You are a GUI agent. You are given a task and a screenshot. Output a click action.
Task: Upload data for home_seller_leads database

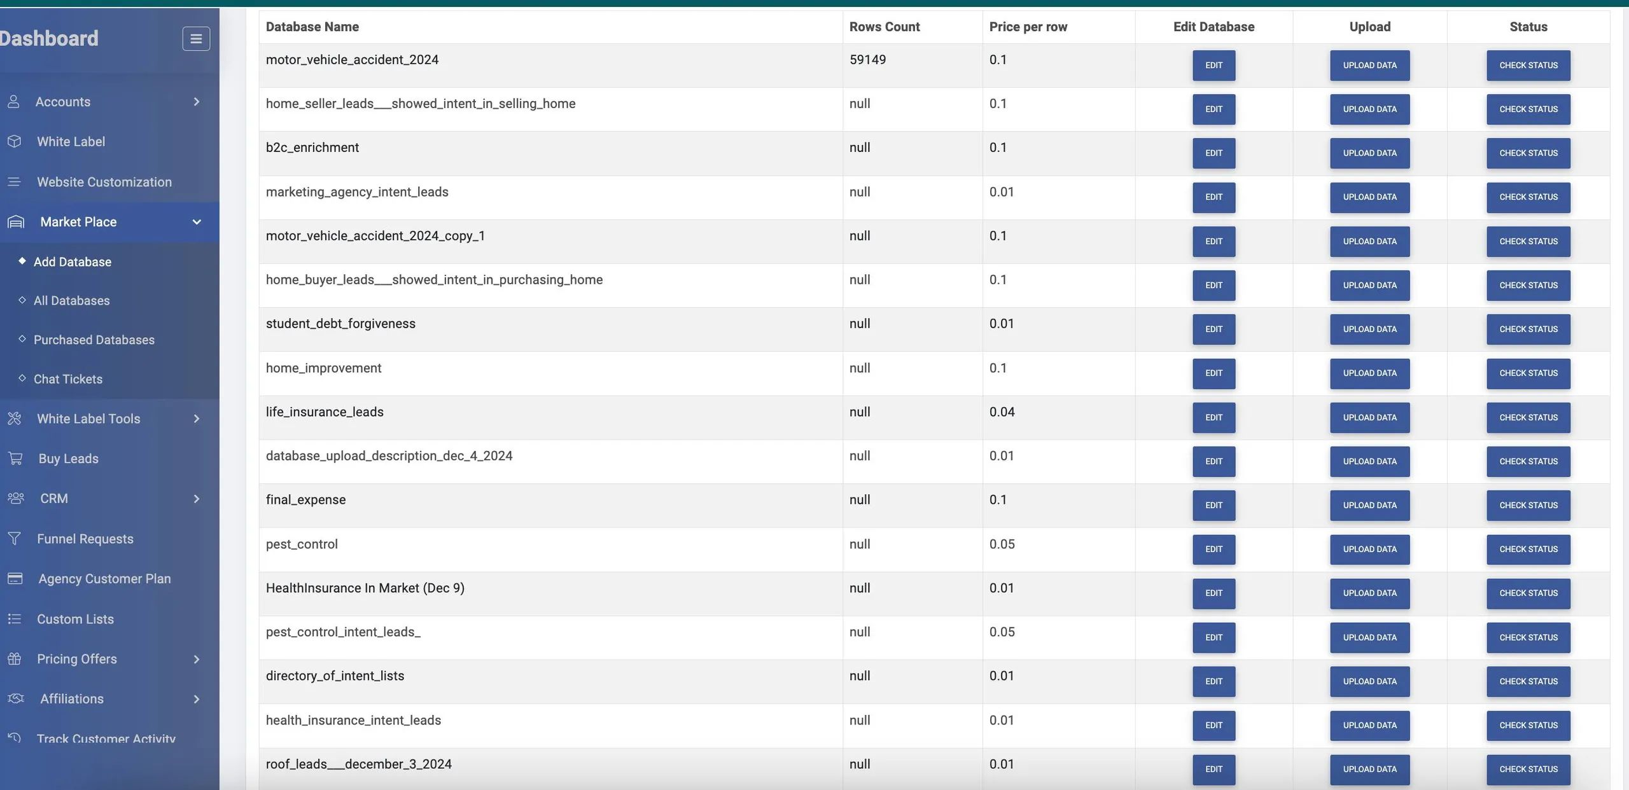point(1369,109)
